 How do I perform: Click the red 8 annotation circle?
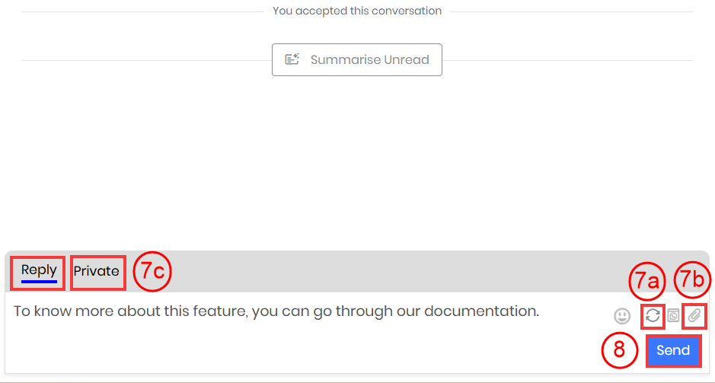(619, 350)
